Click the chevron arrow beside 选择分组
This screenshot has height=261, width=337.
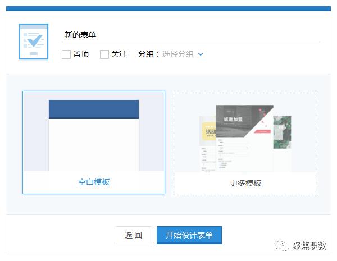(x=201, y=54)
